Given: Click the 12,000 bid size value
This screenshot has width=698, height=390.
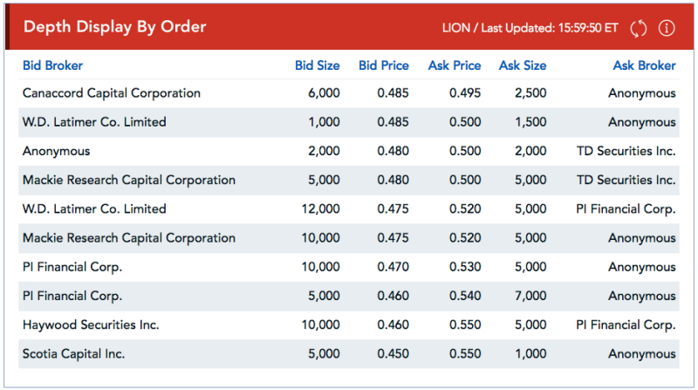Looking at the screenshot, I should pos(320,209).
